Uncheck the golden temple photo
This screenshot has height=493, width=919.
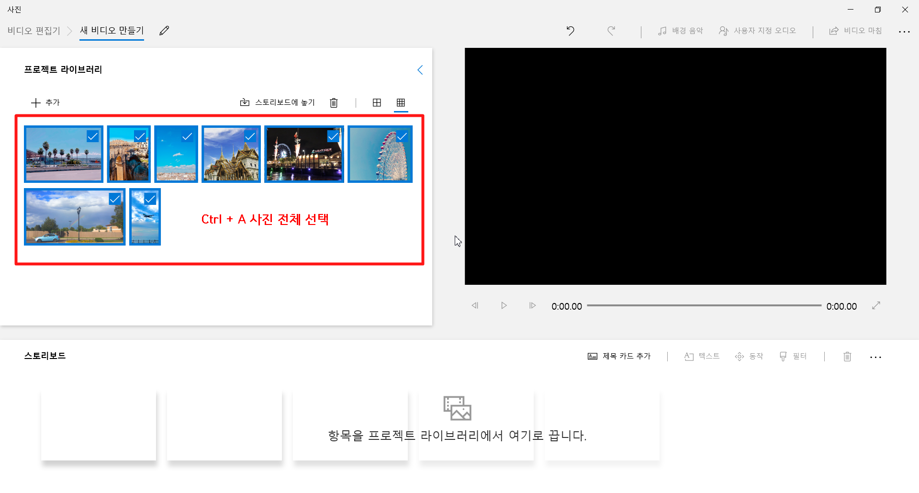tap(250, 136)
